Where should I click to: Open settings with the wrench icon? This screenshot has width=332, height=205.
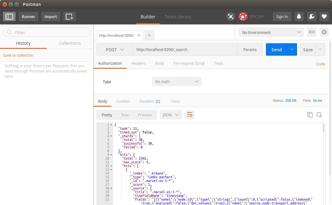coord(311,16)
